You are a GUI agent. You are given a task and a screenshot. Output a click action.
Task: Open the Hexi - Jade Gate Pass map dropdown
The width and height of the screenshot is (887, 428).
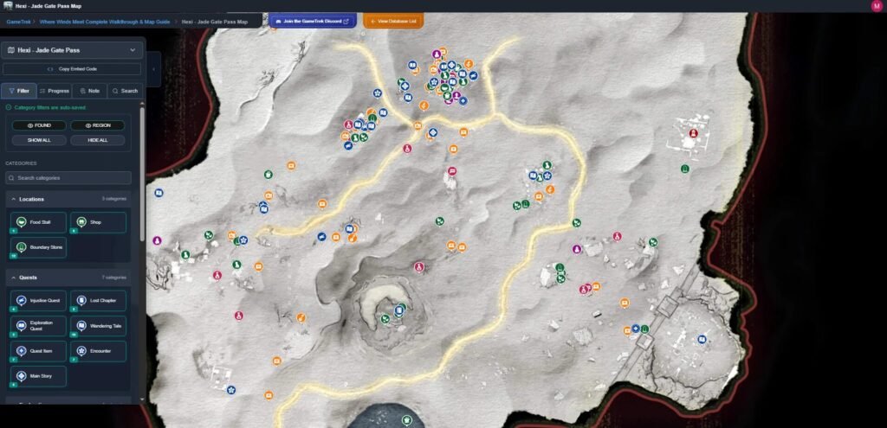click(72, 51)
